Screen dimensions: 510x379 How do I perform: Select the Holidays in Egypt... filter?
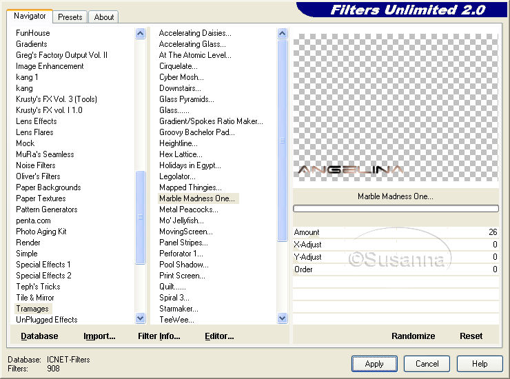point(190,165)
